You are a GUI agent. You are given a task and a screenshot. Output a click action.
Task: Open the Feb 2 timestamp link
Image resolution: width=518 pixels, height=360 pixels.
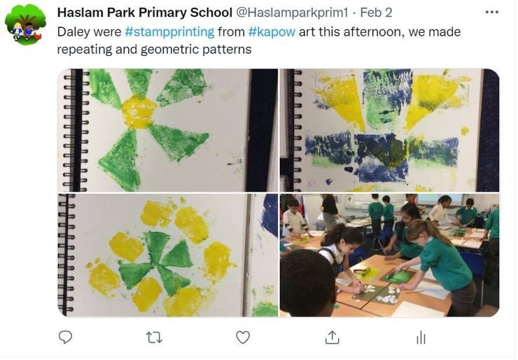(x=376, y=13)
